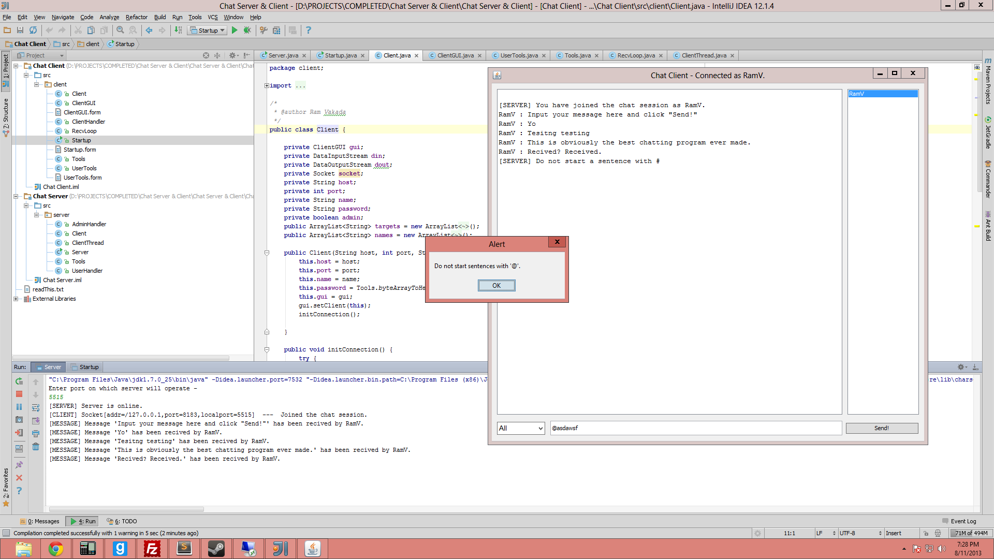Rerun the Server with the rerun icon
Viewport: 994px width, 559px height.
[x=19, y=381]
